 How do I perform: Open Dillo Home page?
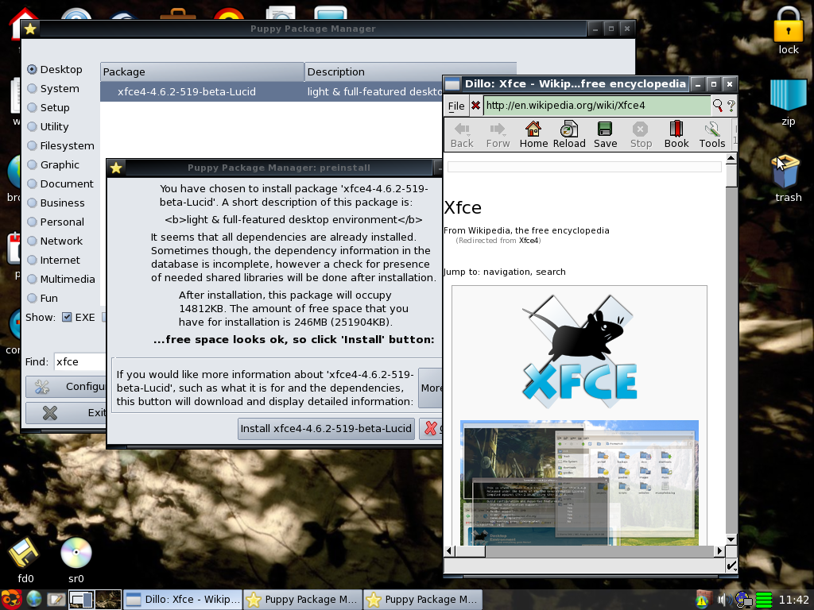[533, 134]
